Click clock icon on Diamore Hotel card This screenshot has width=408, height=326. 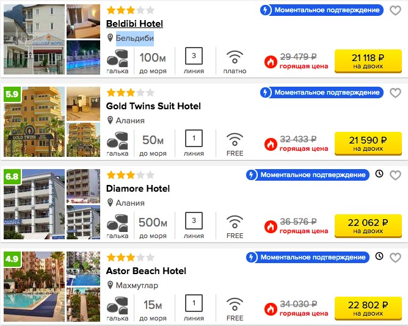point(379,174)
